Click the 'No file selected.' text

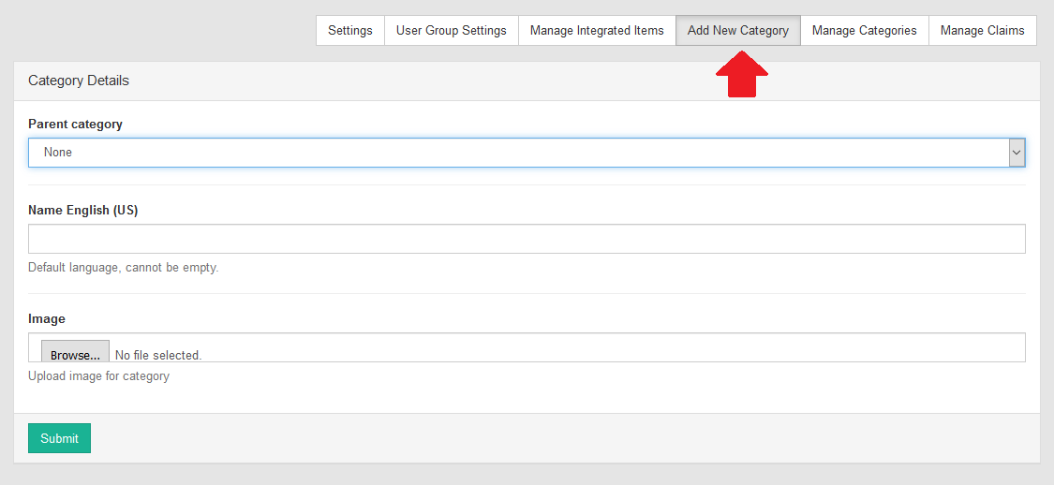point(158,355)
